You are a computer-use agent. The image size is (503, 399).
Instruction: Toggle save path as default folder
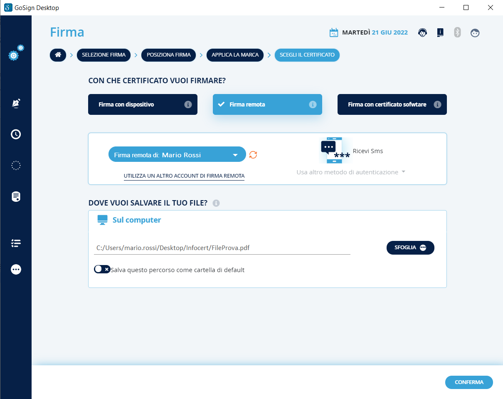tap(102, 269)
